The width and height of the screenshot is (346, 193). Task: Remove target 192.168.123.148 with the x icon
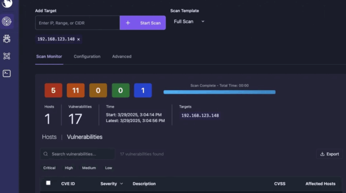[x=78, y=39]
